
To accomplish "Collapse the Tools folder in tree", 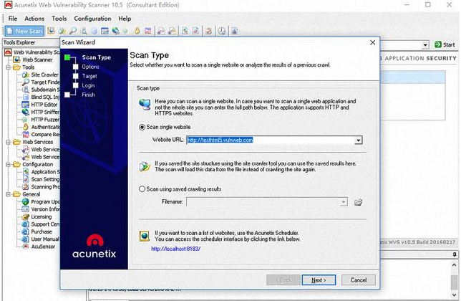I will pos(9,67).
